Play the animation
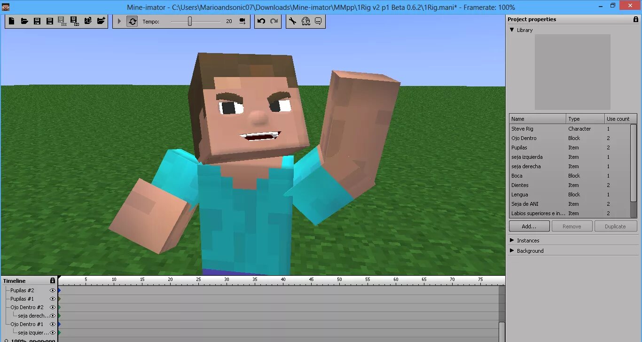This screenshot has height=342, width=642. coord(119,21)
